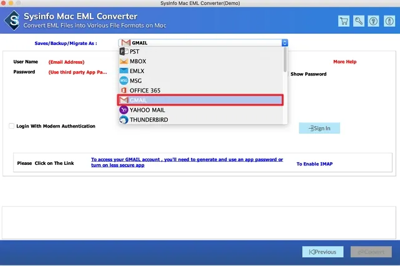The width and height of the screenshot is (400, 266).
Task: Click the Sysinfo S logo
Action: click(x=12, y=21)
